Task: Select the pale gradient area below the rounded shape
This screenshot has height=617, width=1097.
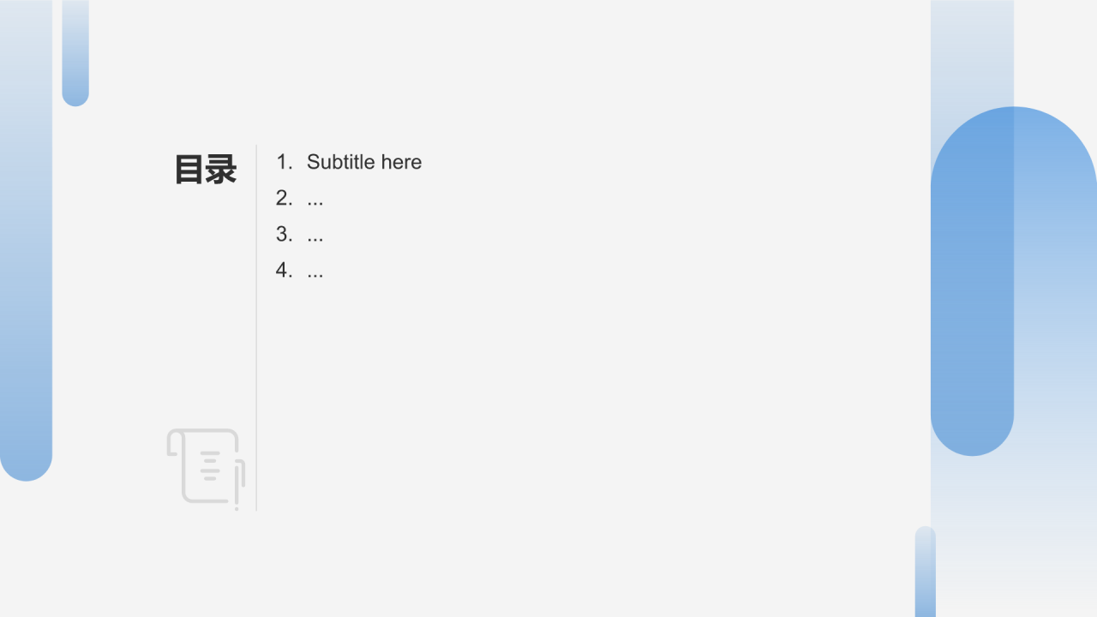Action: tap(1014, 536)
